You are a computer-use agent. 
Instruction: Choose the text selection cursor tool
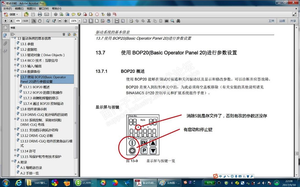34,21
